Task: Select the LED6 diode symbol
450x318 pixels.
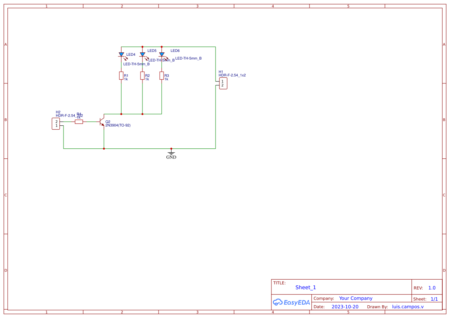Action: pos(162,54)
